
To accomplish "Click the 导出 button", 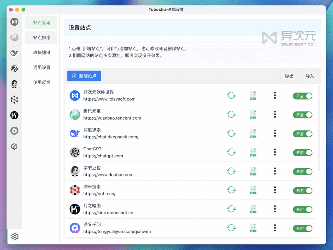I will click(289, 76).
